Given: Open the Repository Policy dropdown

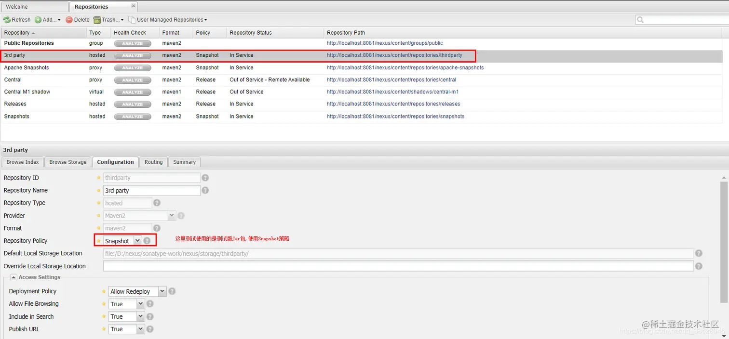Looking at the screenshot, I should click(137, 241).
